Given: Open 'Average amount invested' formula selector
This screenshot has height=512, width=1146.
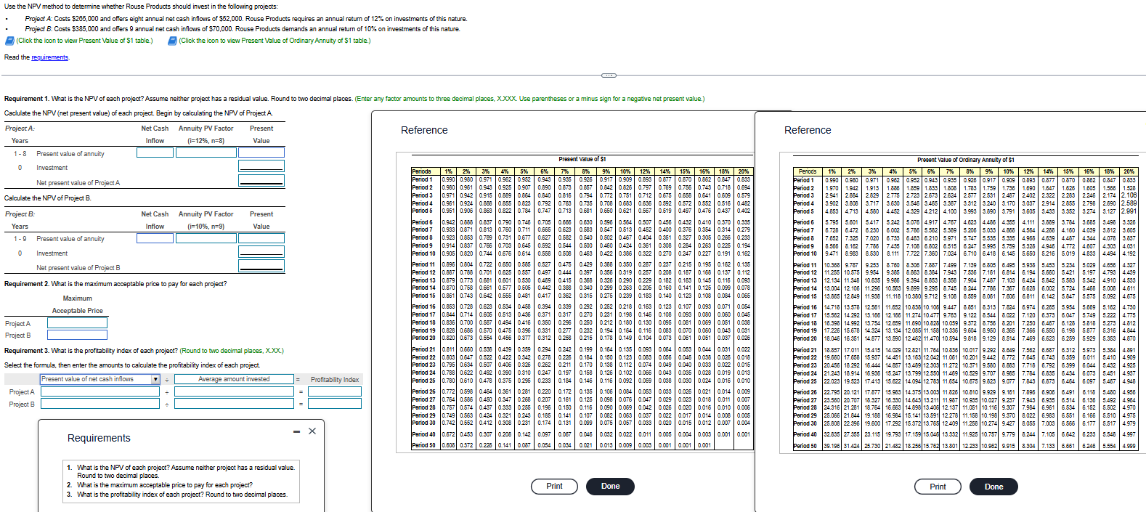Looking at the screenshot, I should pyautogui.click(x=234, y=379).
